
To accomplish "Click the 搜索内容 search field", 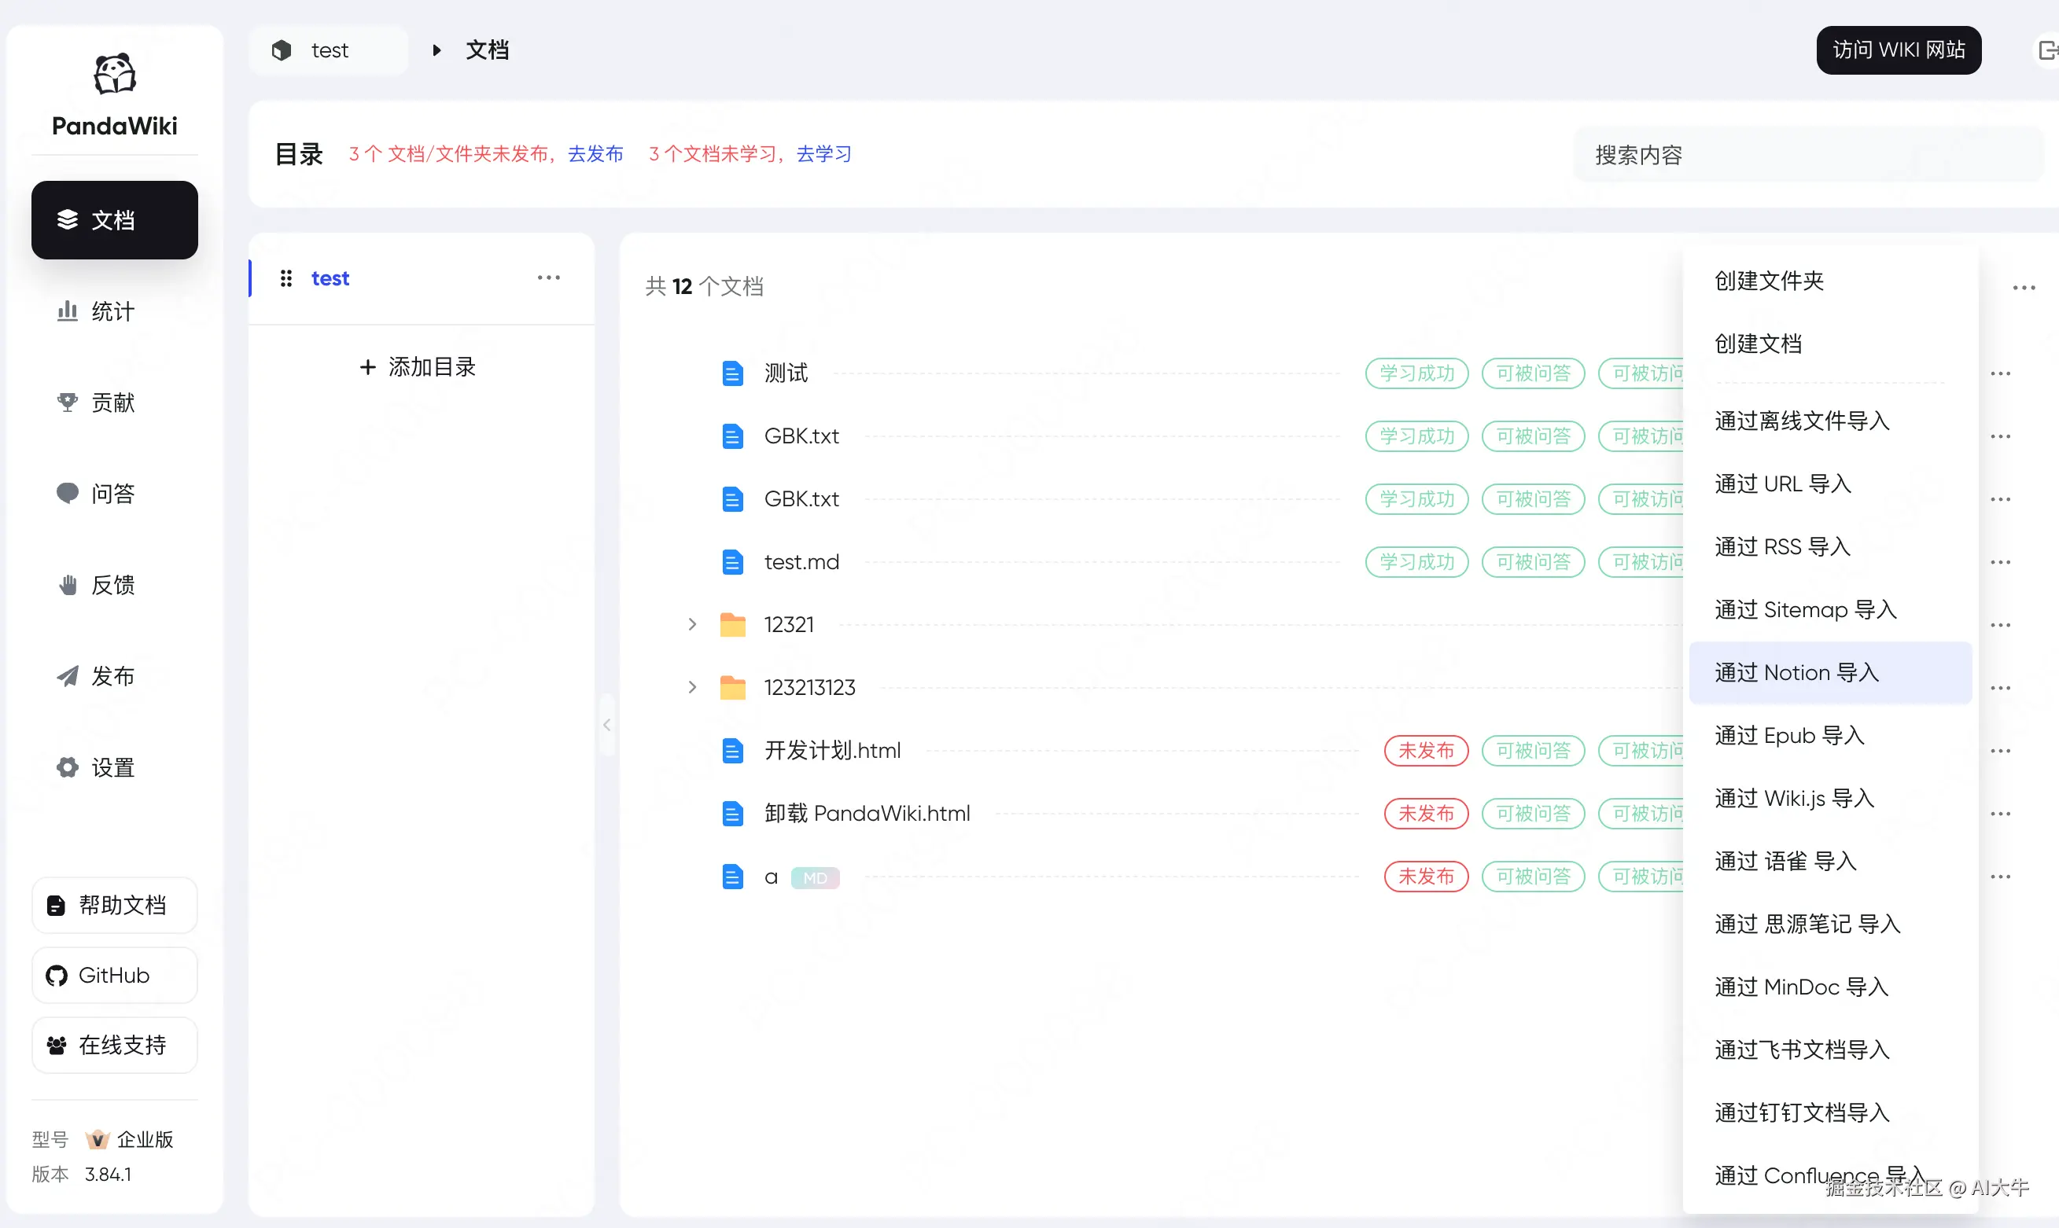I will tap(1804, 155).
